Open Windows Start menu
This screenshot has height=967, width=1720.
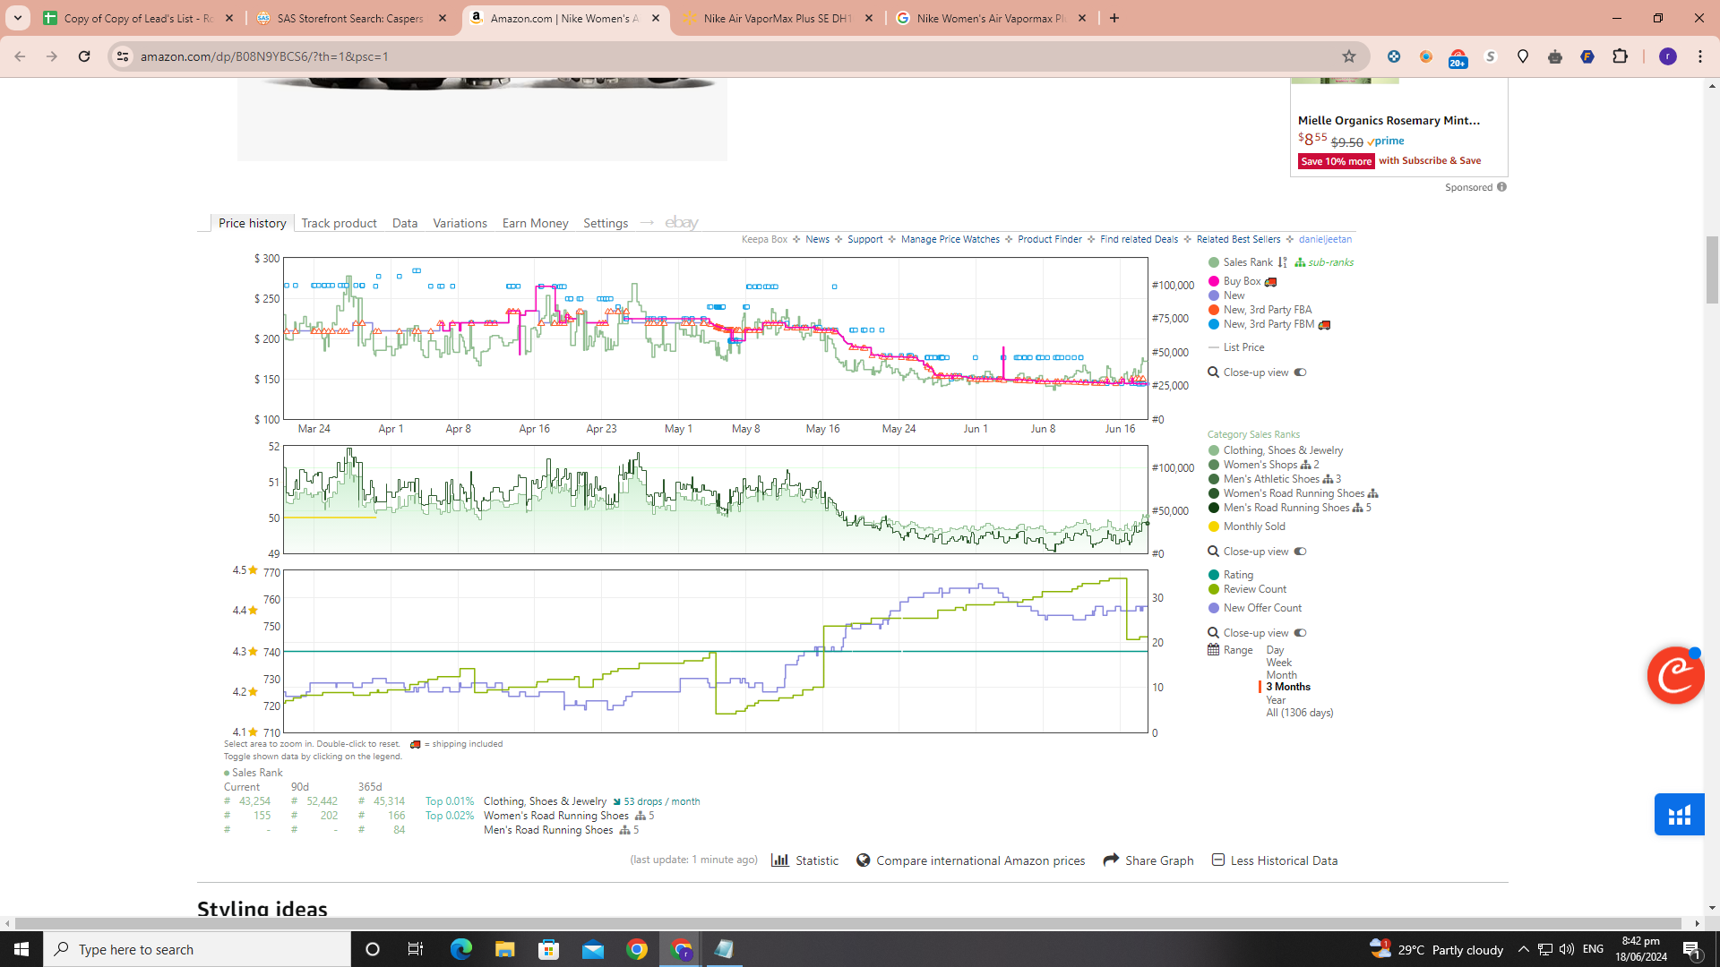pos(21,949)
